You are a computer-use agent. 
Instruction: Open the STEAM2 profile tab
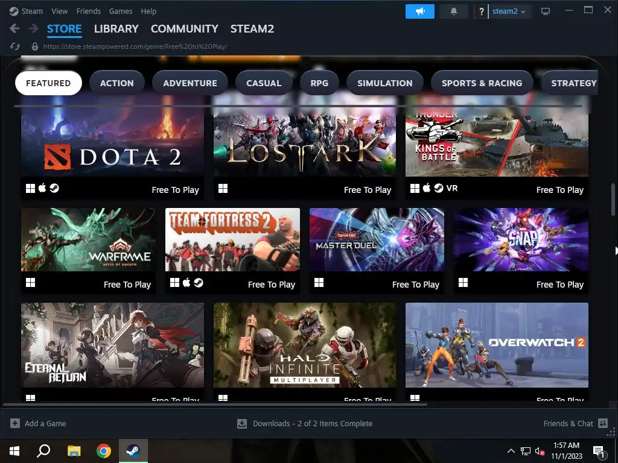252,29
